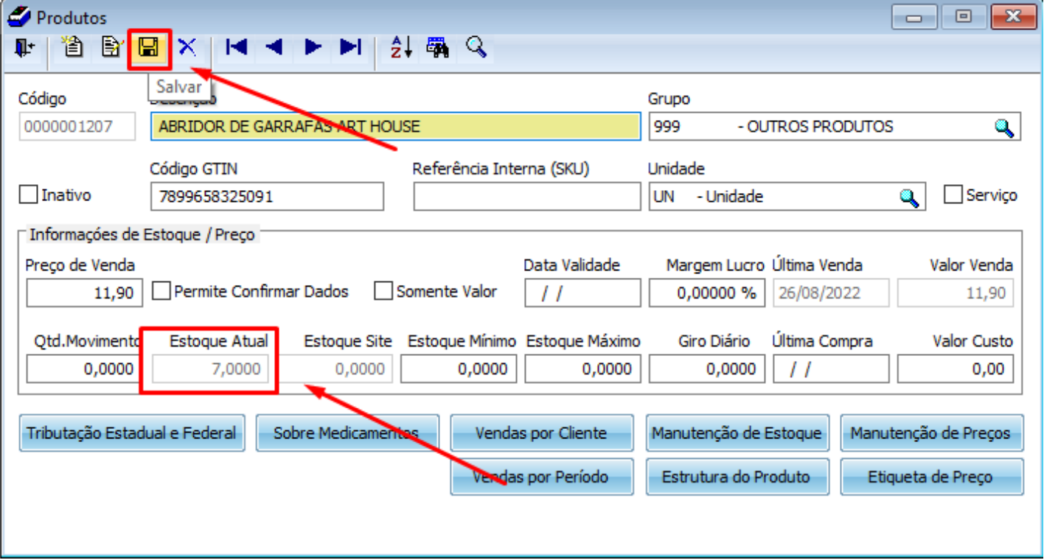The height and width of the screenshot is (560, 1044).
Task: Maximize the Produtos window
Action: (963, 15)
